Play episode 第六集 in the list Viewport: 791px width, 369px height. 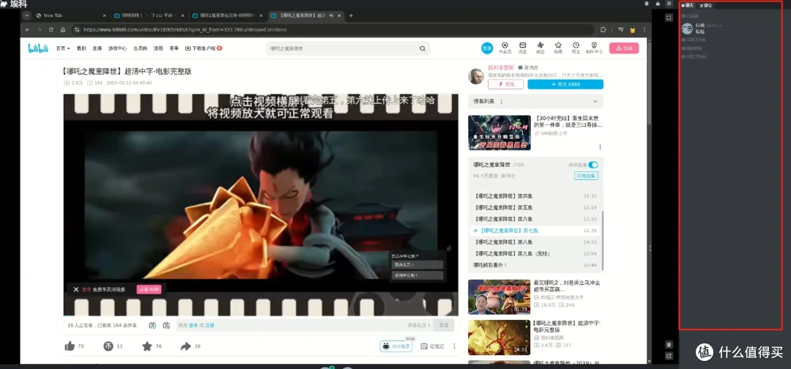click(536, 219)
